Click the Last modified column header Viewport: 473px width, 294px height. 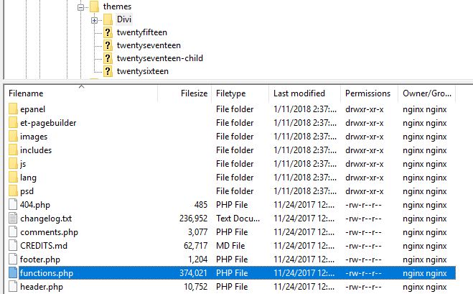point(299,93)
